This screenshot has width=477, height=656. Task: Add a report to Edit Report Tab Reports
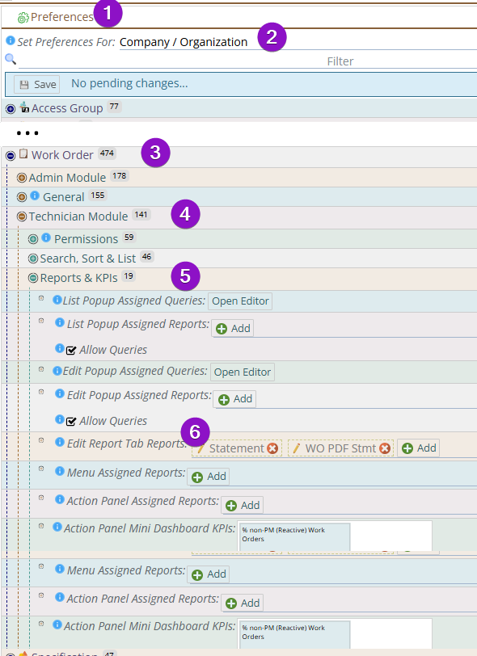pos(418,448)
